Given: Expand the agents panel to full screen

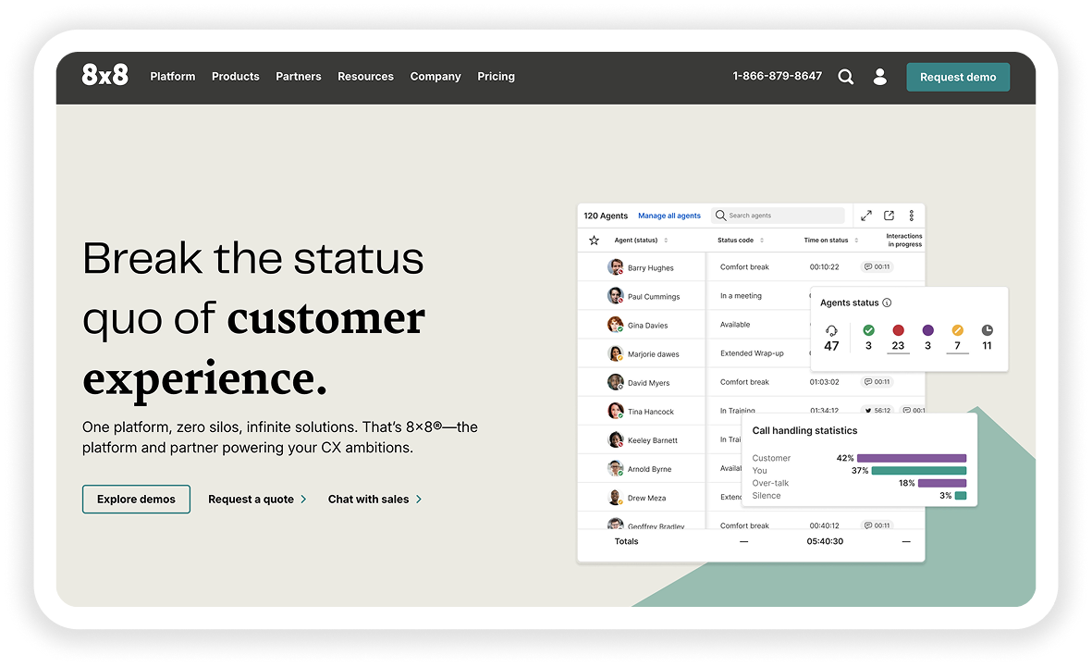Looking at the screenshot, I should click(x=866, y=216).
